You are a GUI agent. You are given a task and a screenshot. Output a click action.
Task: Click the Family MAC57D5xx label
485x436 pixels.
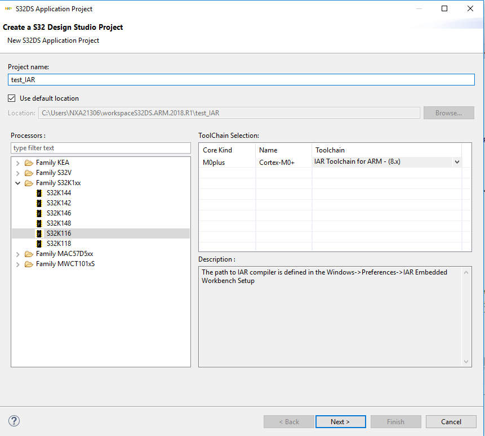click(x=65, y=254)
